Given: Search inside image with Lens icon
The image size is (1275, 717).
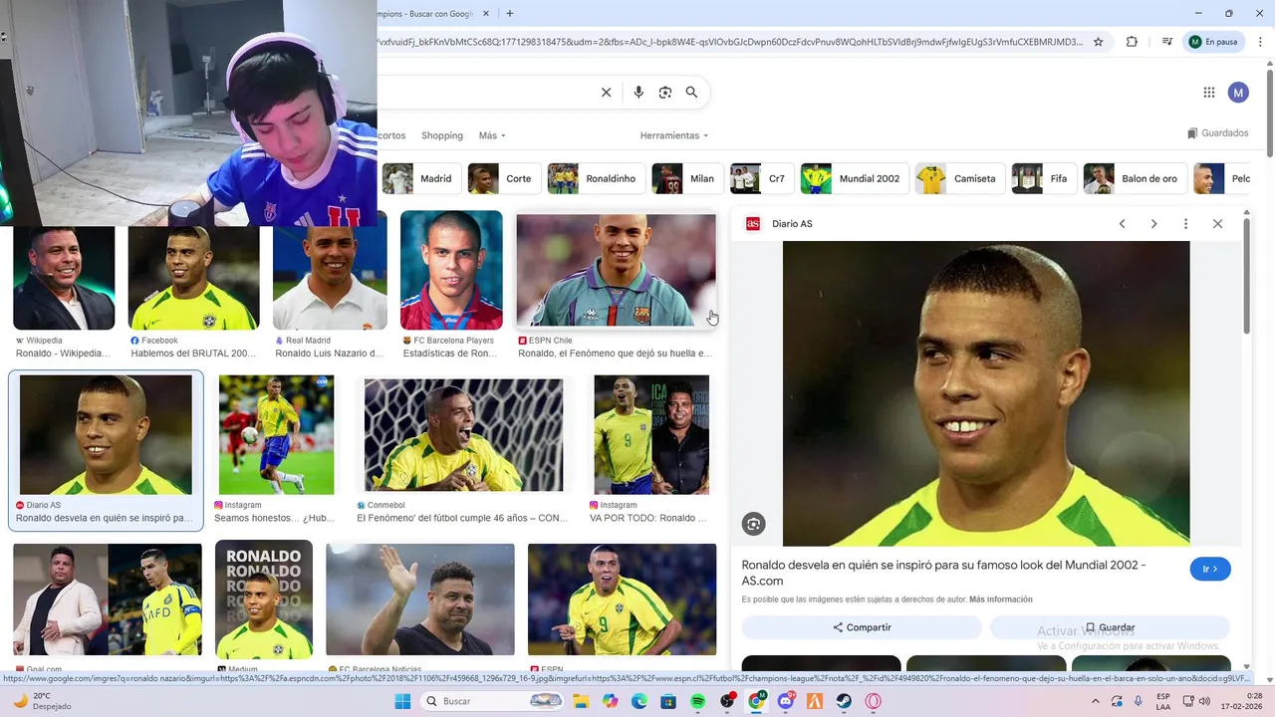Looking at the screenshot, I should click(753, 524).
